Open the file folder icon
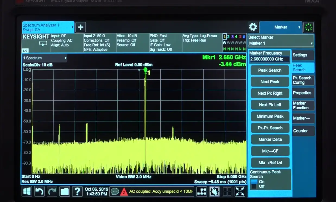The height and width of the screenshot is (202, 336). (65, 191)
